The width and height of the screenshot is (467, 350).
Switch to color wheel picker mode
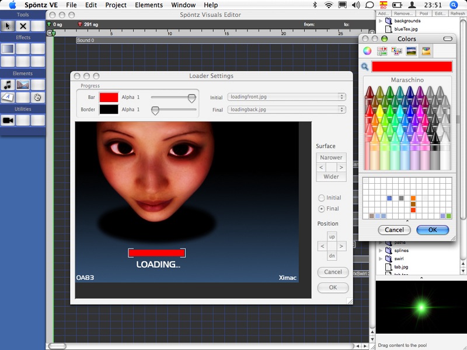point(367,51)
